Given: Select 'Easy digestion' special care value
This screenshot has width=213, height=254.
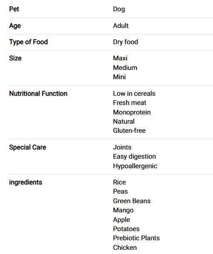Looking at the screenshot, I should click(135, 157).
